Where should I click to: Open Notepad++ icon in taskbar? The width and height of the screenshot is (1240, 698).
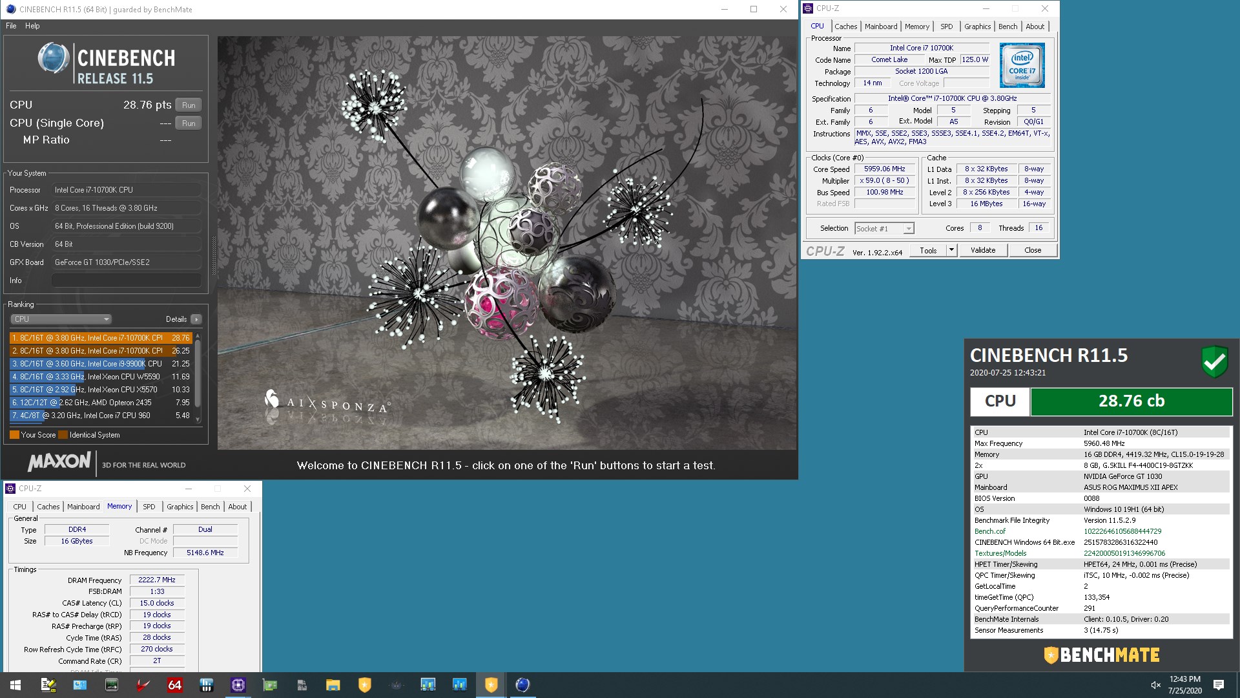click(48, 685)
